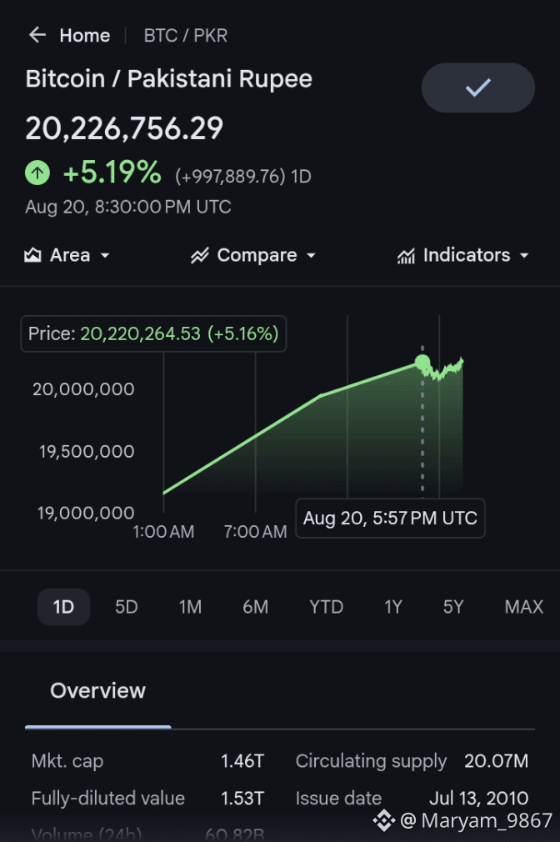This screenshot has width=560, height=842.
Task: Select the MAX time range
Action: click(x=523, y=607)
